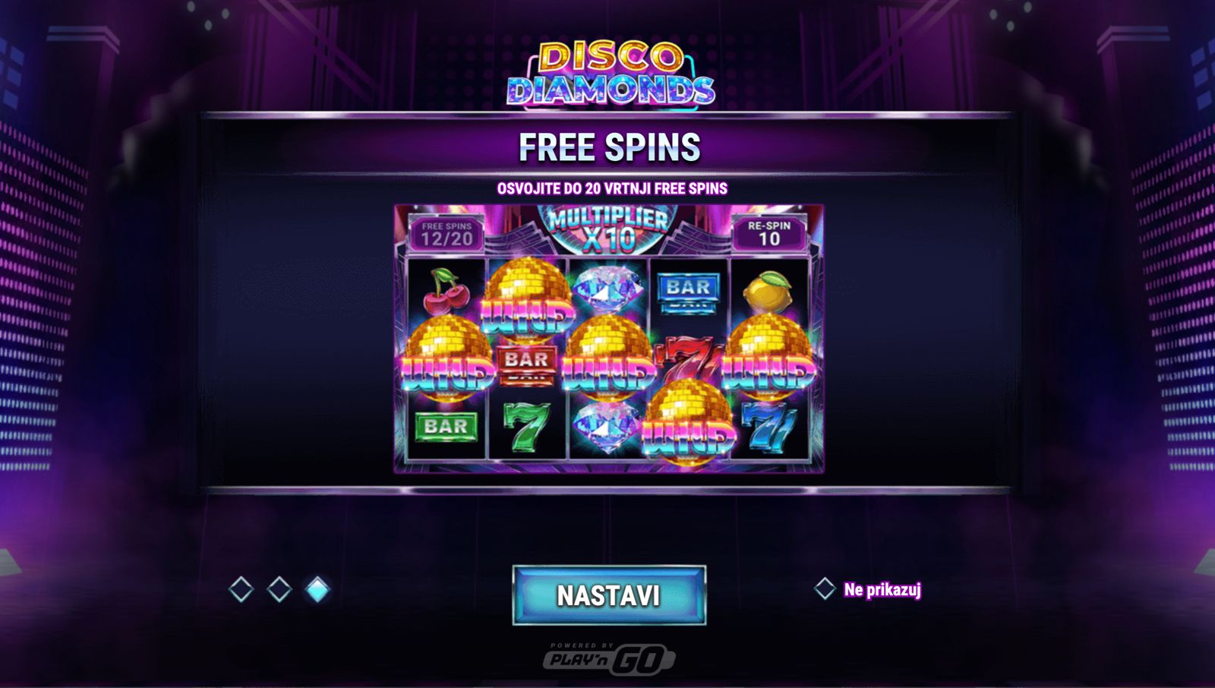Select the first diamond page indicator

pyautogui.click(x=241, y=589)
